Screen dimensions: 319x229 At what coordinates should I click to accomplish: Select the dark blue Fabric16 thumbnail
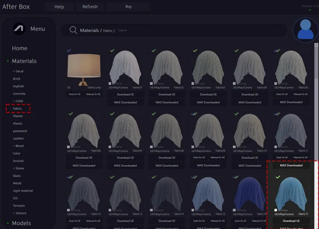[250, 194]
